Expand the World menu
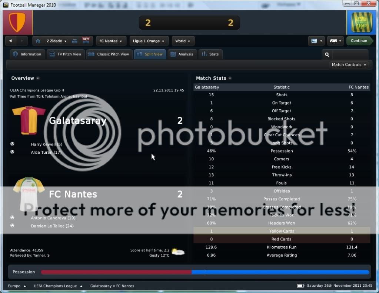This screenshot has height=293, width=379. [183, 41]
